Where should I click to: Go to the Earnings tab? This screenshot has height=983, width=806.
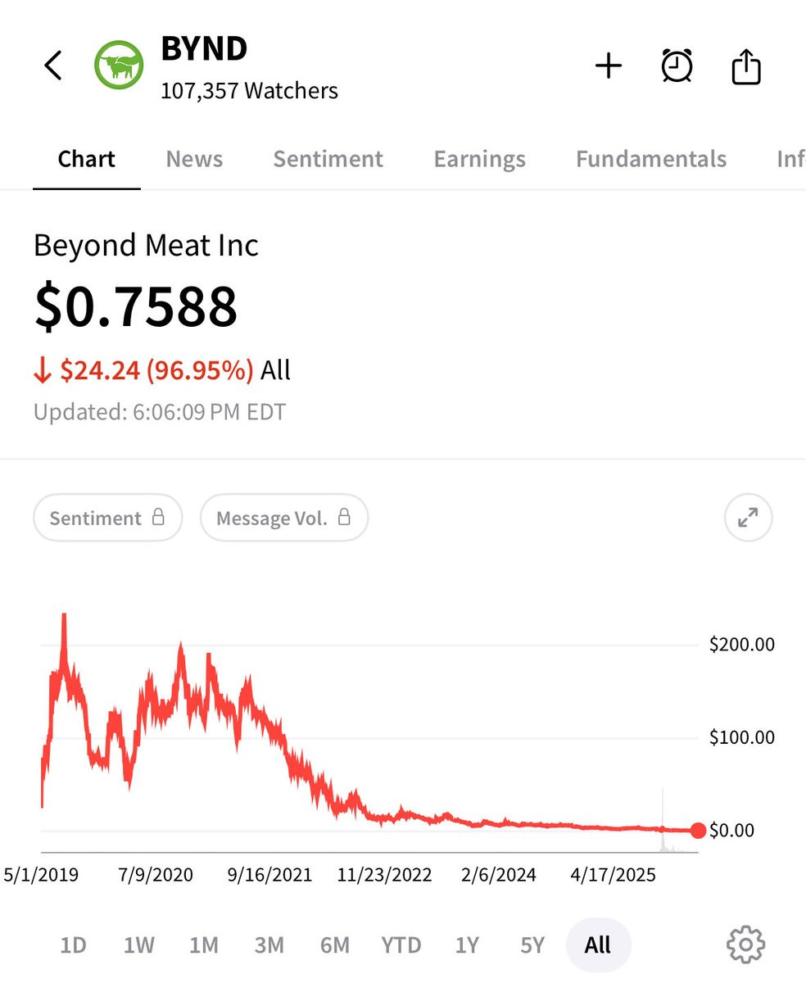(479, 158)
